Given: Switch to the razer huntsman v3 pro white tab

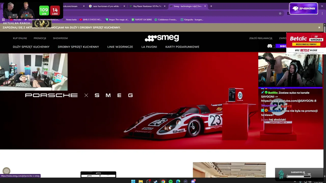Looking at the screenshot, I should pyautogui.click(x=107, y=6).
